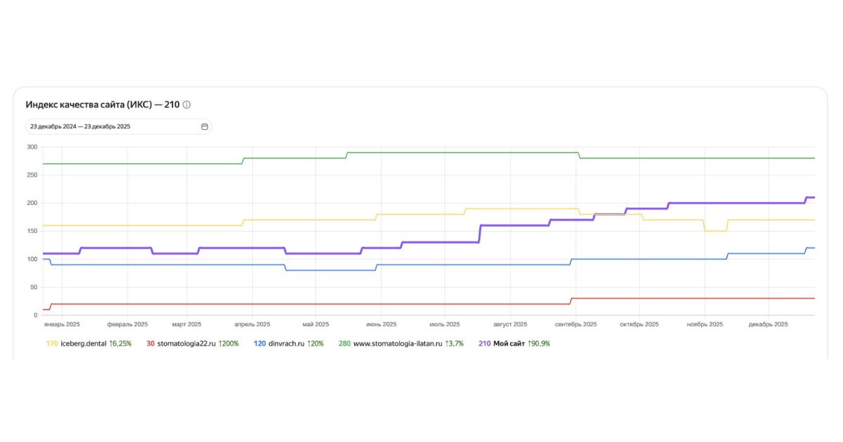The image size is (843, 442).
Task: Click the декабрь 2025 axis label
Action: 769,324
